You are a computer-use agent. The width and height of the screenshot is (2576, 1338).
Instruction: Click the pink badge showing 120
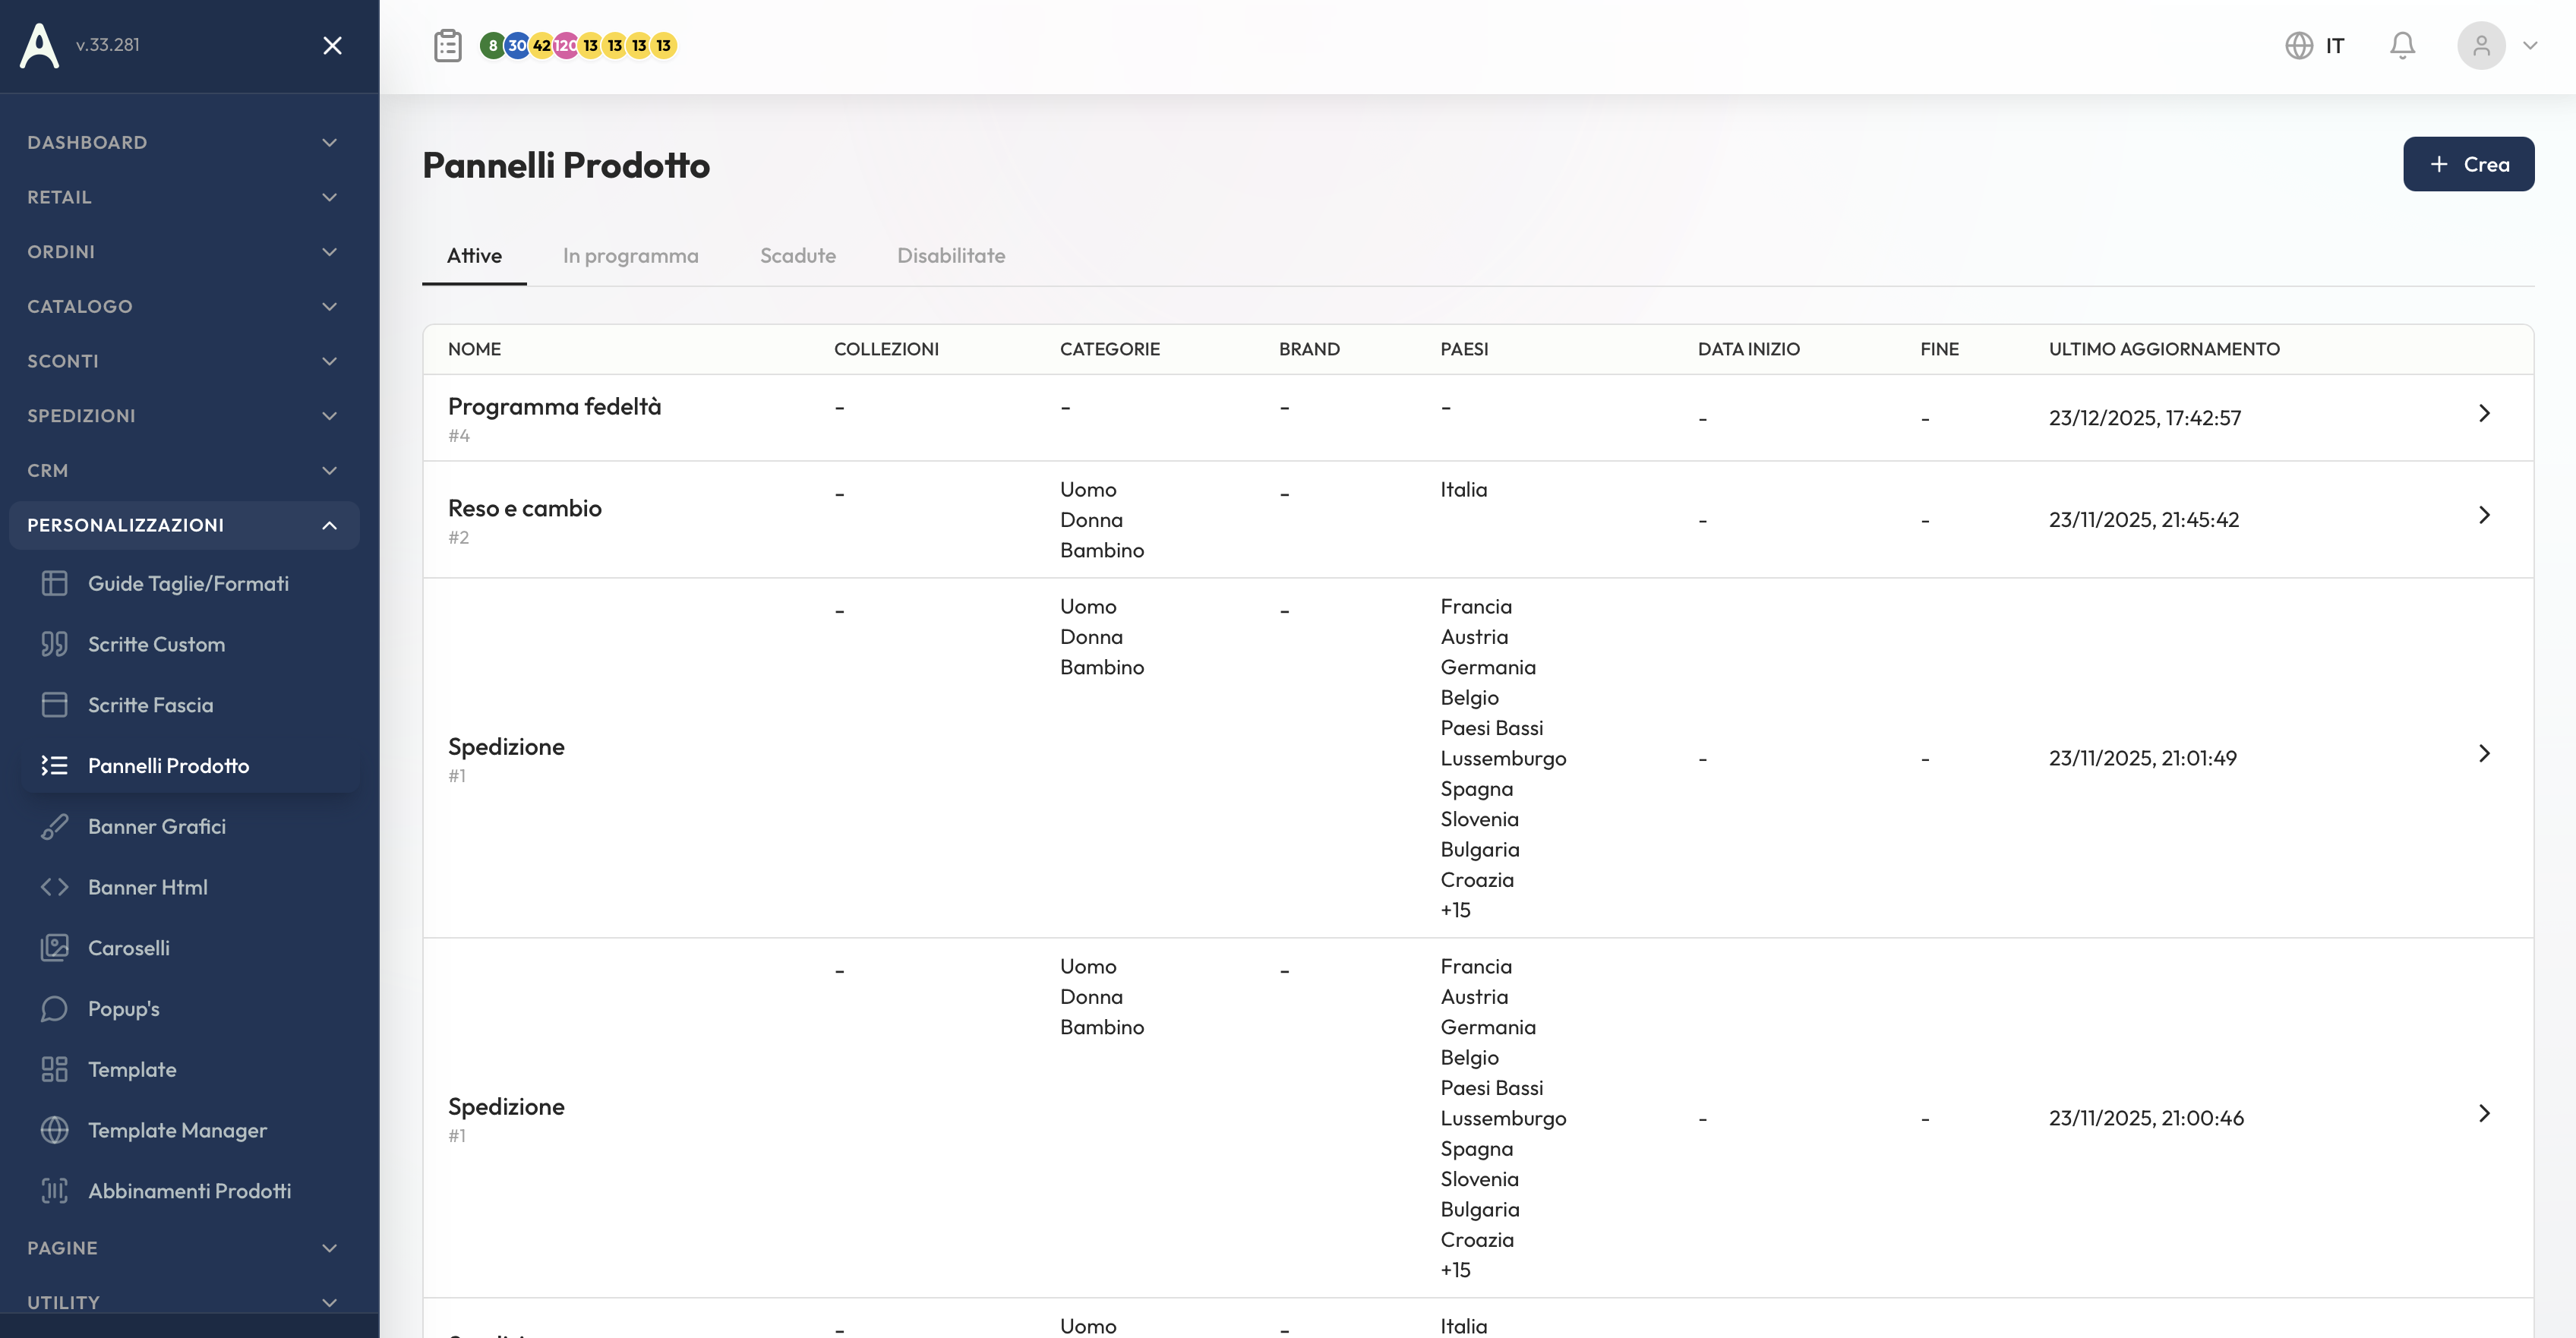(x=566, y=45)
